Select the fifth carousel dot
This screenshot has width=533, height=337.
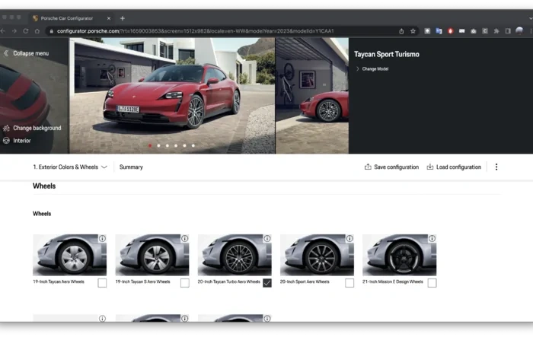click(x=184, y=145)
